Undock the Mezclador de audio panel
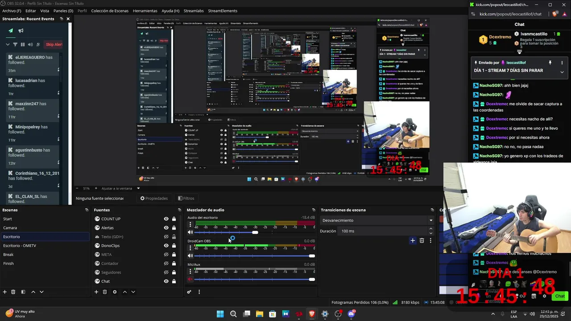571x321 pixels. pyautogui.click(x=314, y=210)
